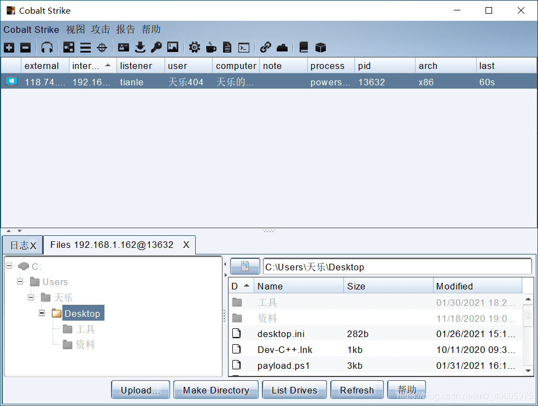Screen dimensions: 538x406
Task: Open the 报告 menu
Action: [126, 30]
